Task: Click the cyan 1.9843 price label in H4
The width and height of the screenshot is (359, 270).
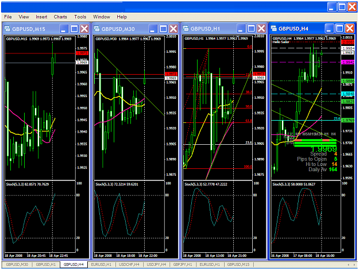Action: pyautogui.click(x=348, y=94)
